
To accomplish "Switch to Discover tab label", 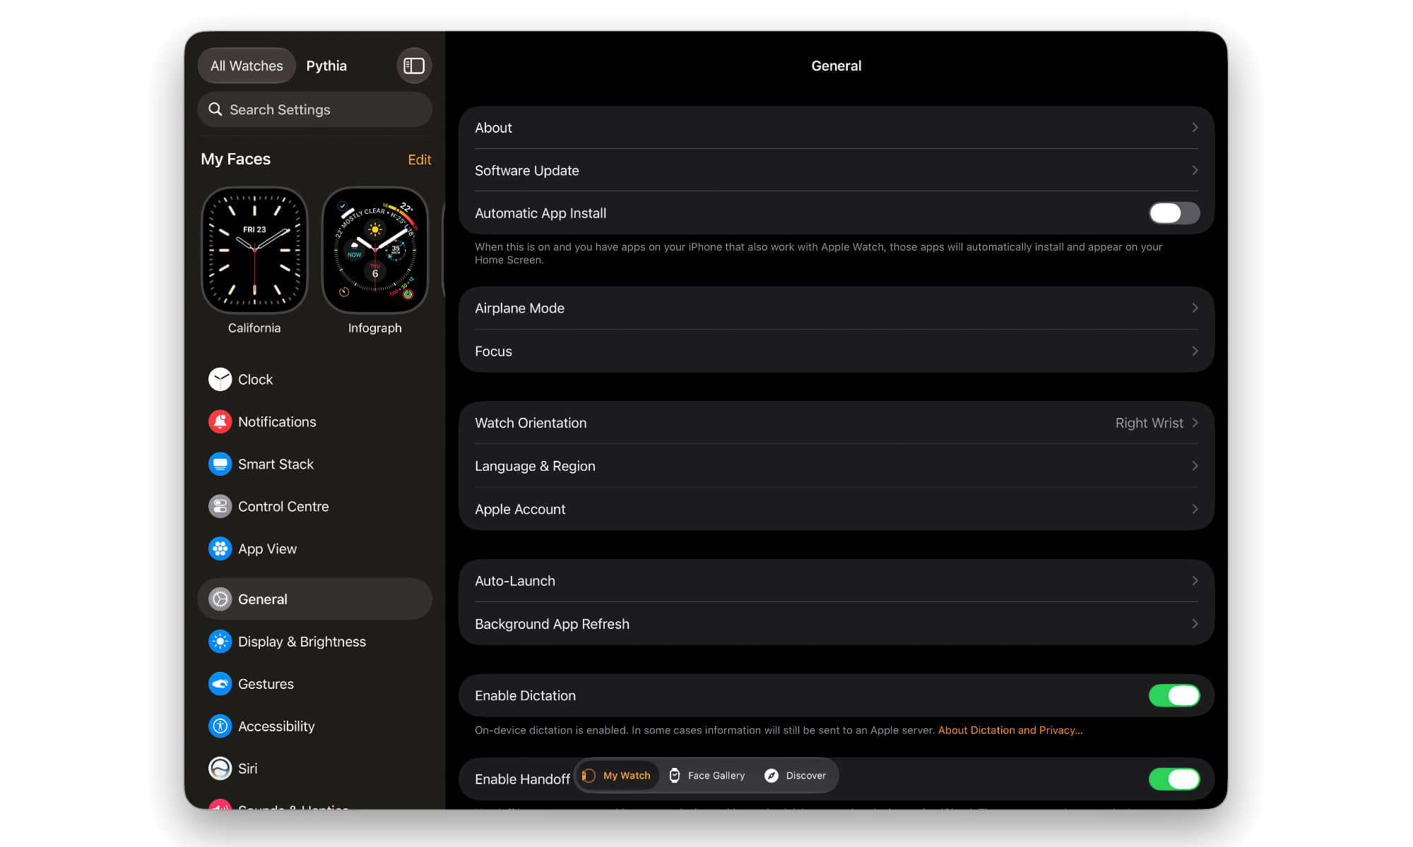I will (x=806, y=776).
